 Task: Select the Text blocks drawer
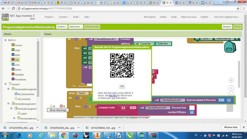click(15, 60)
